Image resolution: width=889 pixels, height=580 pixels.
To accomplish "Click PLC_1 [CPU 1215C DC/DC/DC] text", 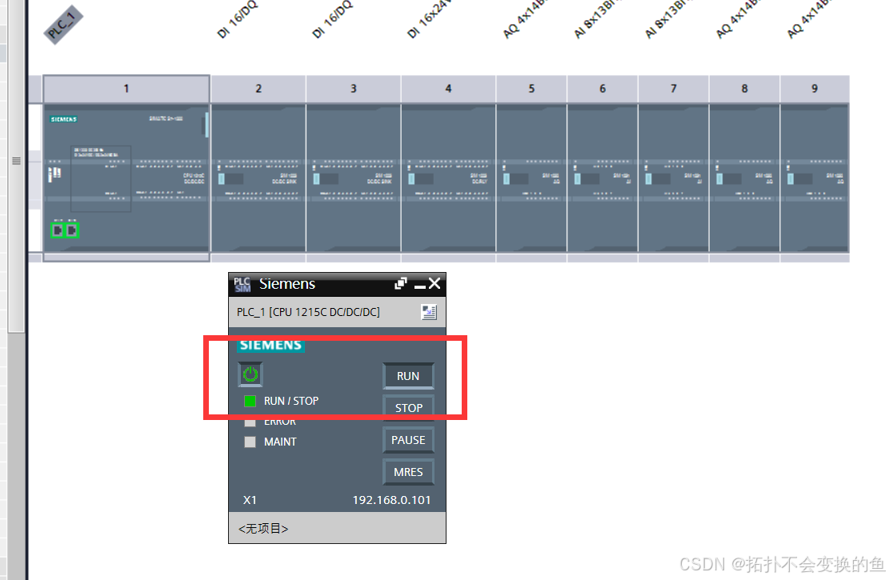I will pyautogui.click(x=308, y=312).
